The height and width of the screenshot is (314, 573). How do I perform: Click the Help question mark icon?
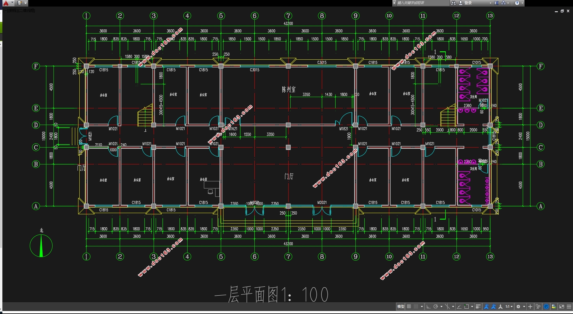[517, 3]
